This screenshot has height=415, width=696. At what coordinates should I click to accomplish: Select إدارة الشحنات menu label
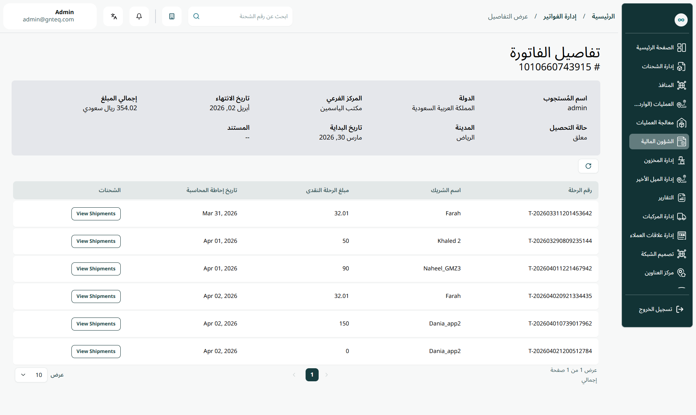[658, 66]
